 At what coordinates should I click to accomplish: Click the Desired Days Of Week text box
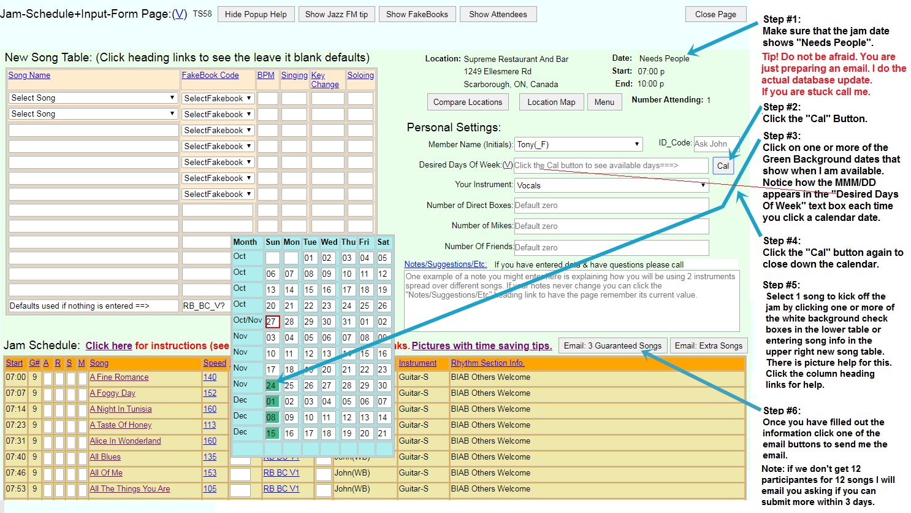point(611,166)
